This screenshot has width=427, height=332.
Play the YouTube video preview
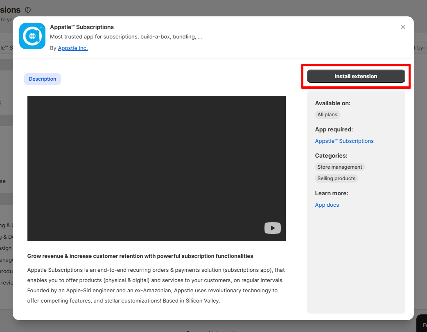tap(272, 228)
